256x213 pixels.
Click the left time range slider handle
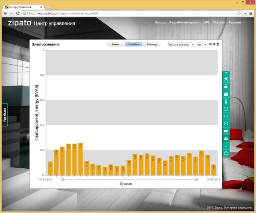tap(63, 179)
